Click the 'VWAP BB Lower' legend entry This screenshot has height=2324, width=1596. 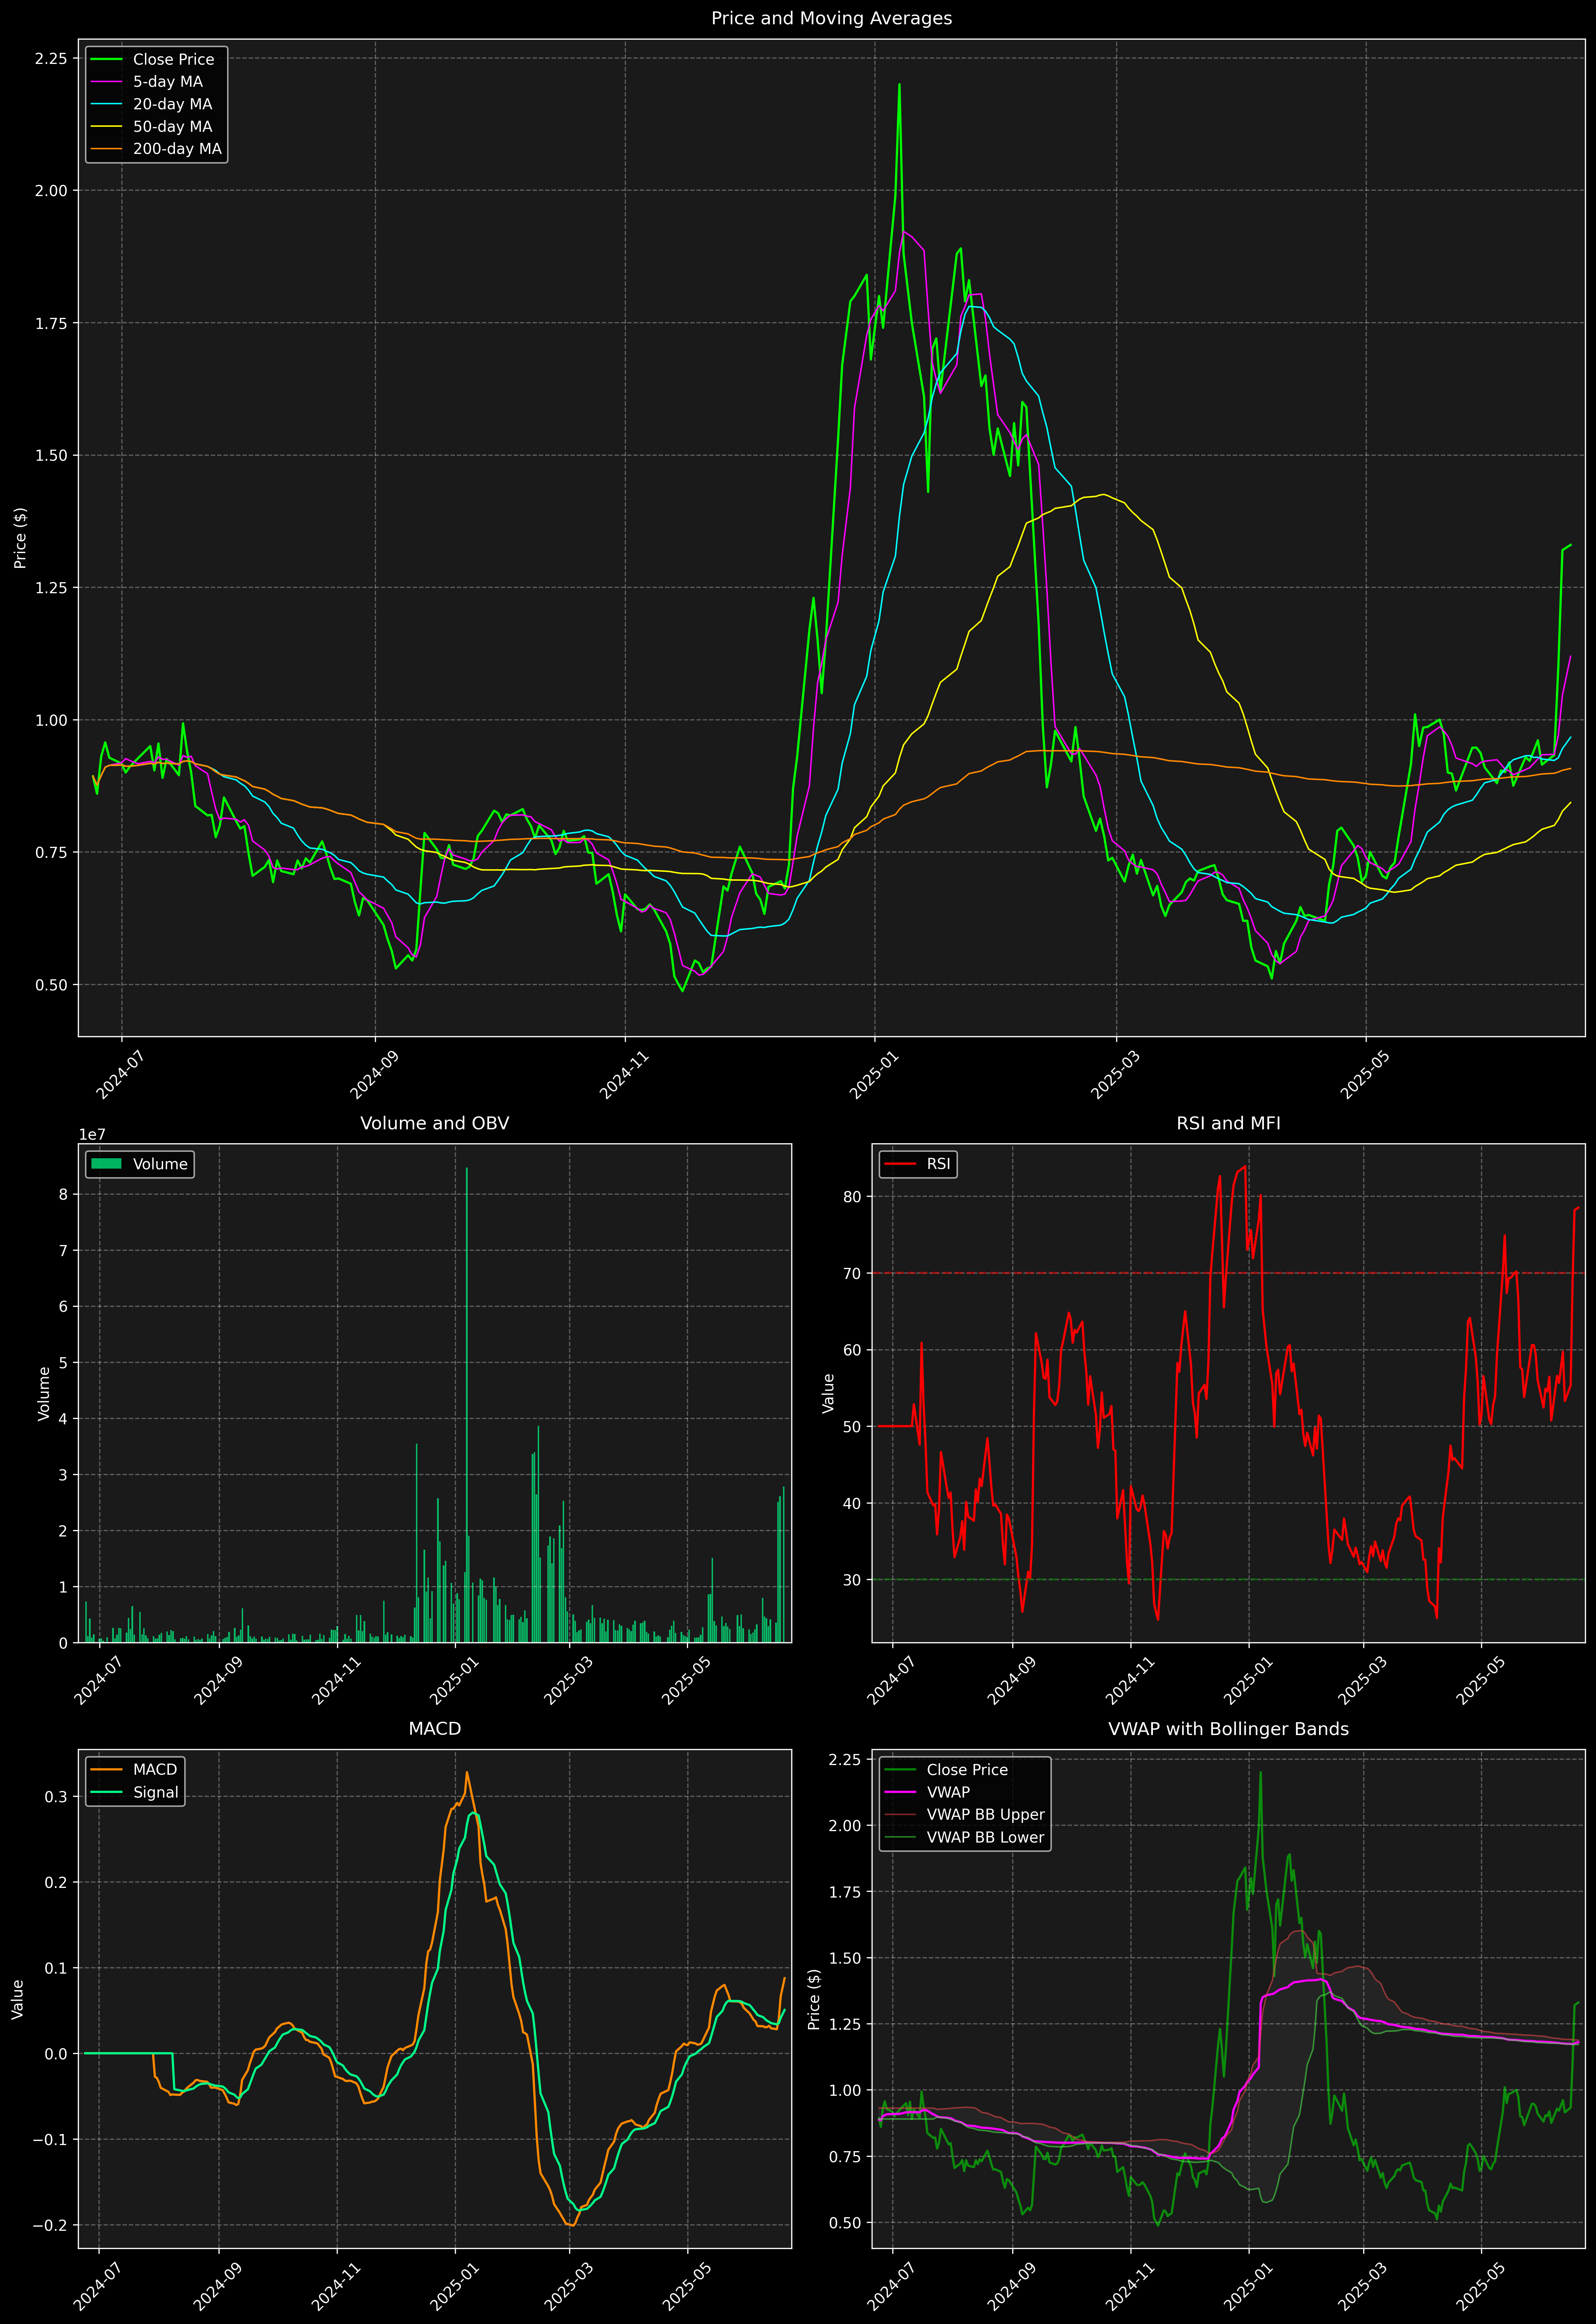[985, 1837]
